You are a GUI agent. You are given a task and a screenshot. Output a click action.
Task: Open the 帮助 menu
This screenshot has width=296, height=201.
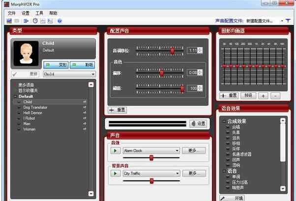53,13
